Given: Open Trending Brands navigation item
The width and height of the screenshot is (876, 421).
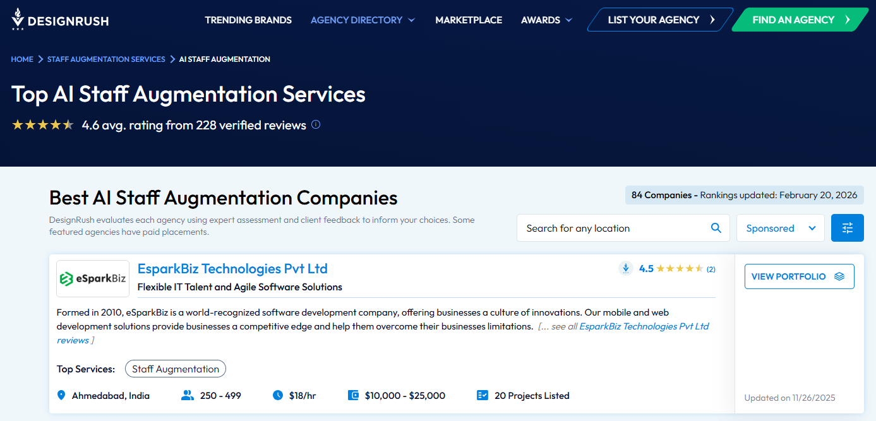Looking at the screenshot, I should pos(248,20).
